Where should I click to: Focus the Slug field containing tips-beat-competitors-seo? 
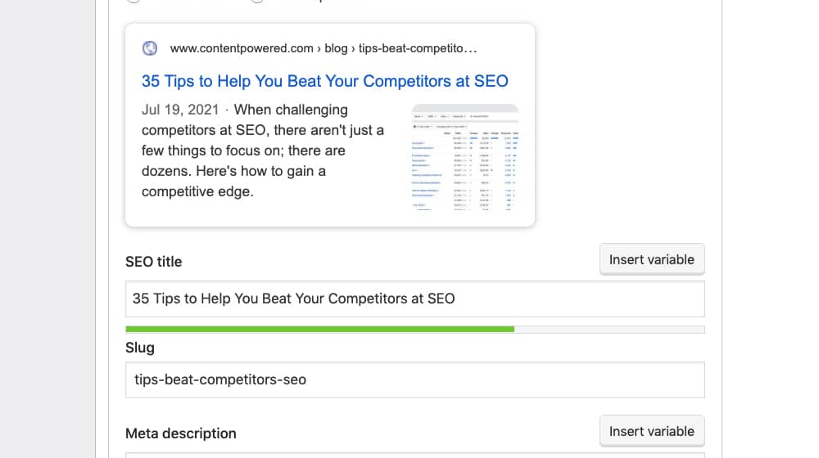[x=414, y=379]
